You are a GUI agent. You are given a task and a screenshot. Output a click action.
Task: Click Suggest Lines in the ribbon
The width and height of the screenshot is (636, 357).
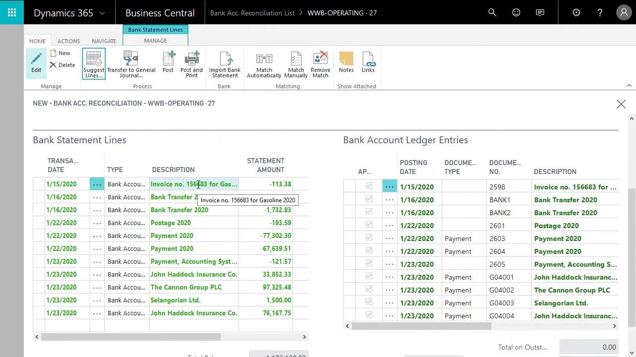[x=94, y=64]
